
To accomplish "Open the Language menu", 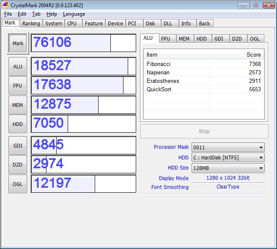I will (x=74, y=14).
